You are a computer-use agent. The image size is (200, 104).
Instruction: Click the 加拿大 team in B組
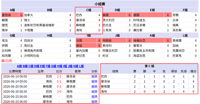[29, 15]
